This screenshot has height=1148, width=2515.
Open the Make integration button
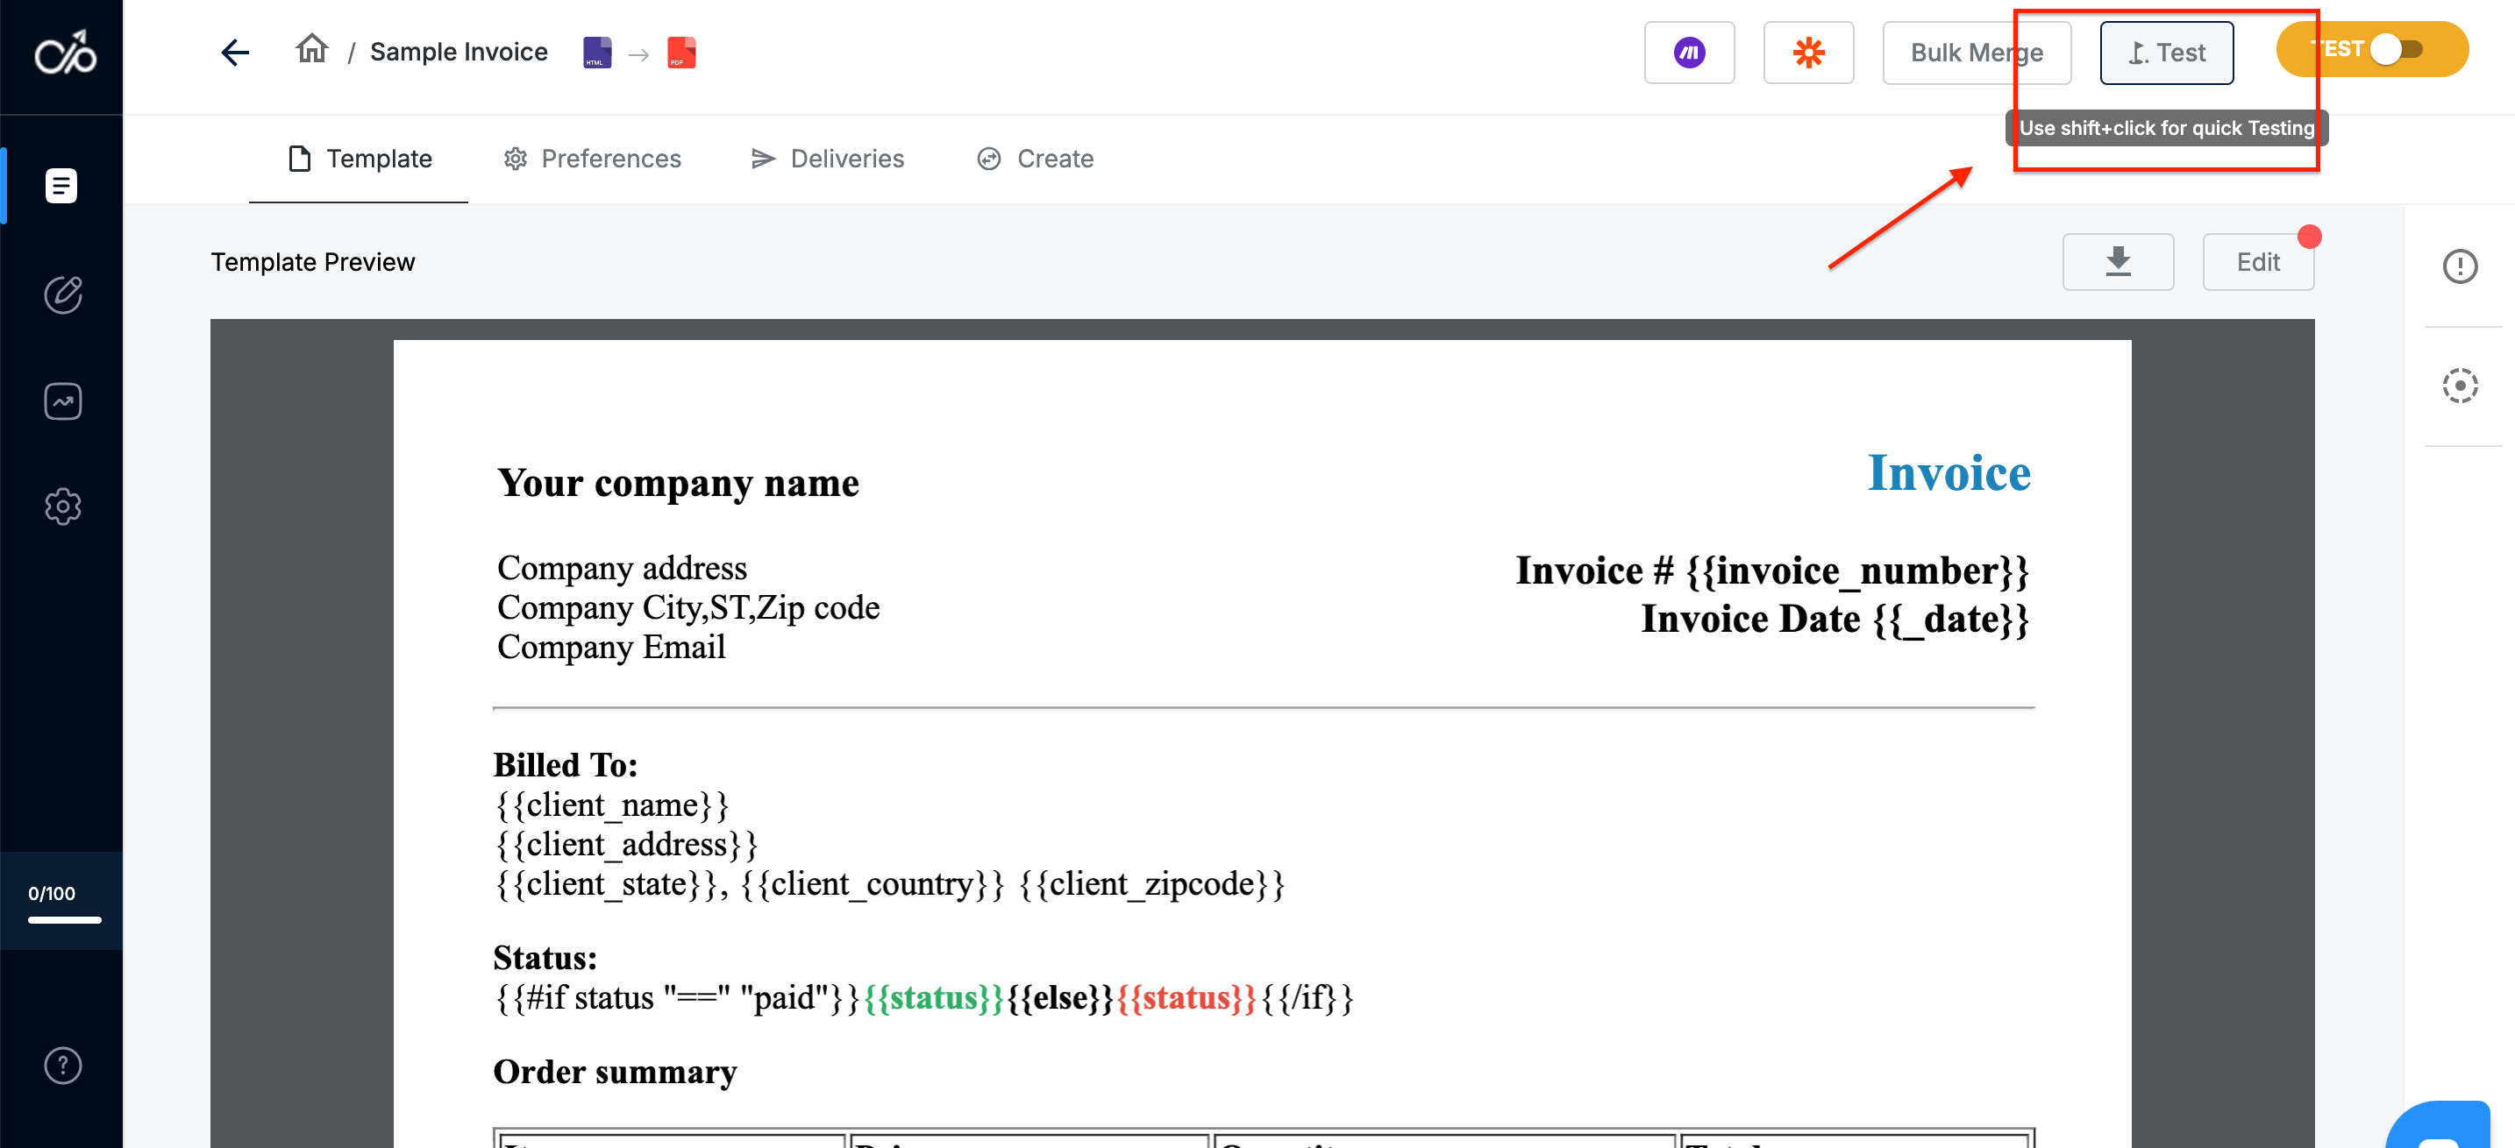point(1688,53)
